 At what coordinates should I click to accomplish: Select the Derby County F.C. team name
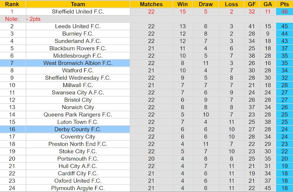(x=78, y=129)
